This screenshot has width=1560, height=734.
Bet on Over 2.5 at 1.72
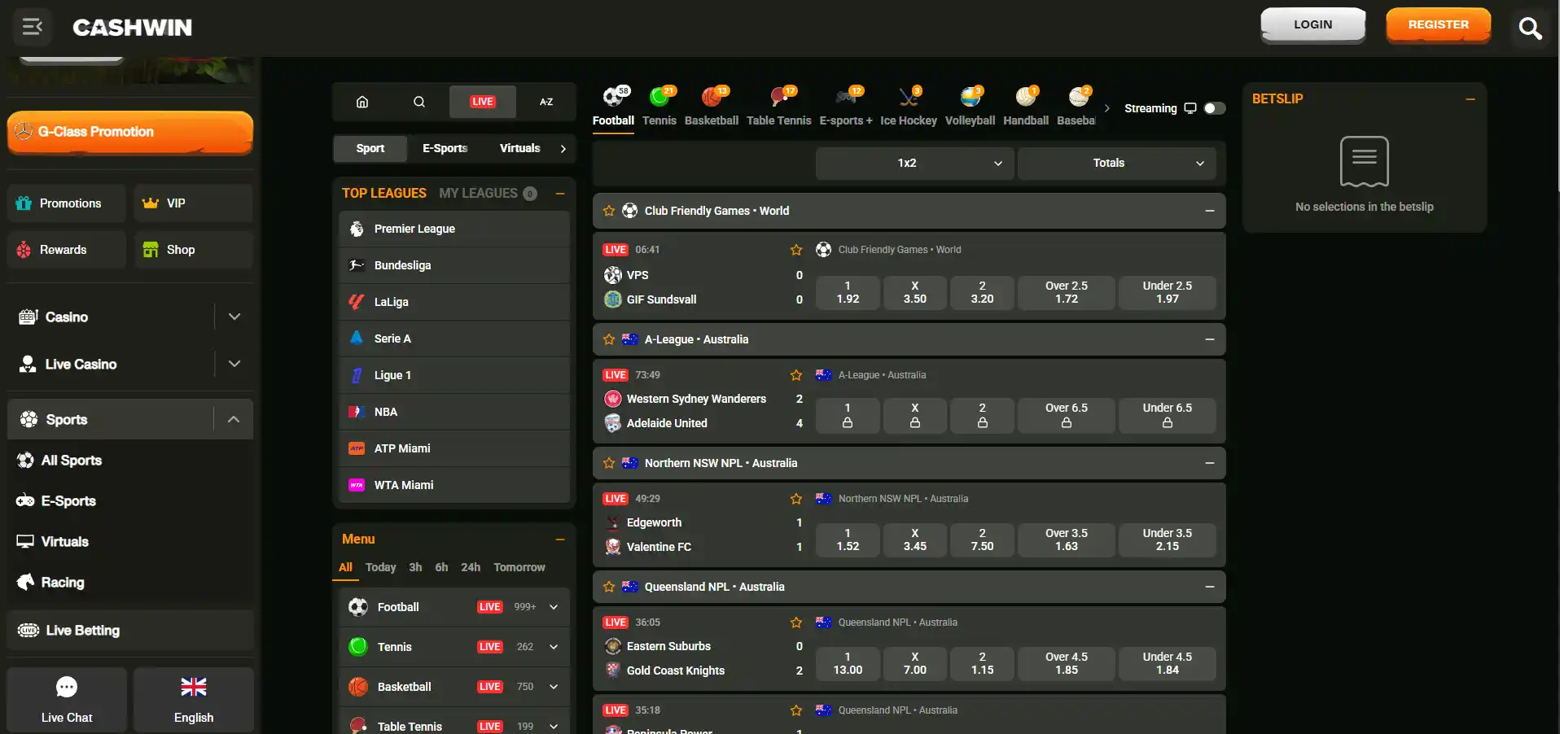[1066, 292]
